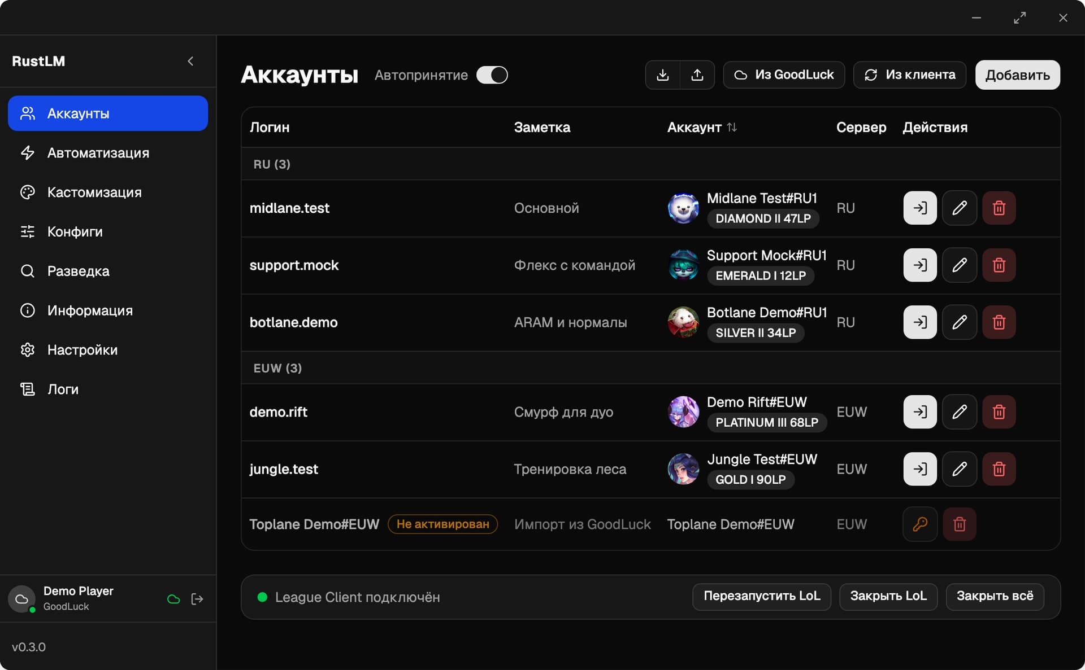The height and width of the screenshot is (670, 1085).
Task: Click the download import icon button
Action: tap(663, 75)
